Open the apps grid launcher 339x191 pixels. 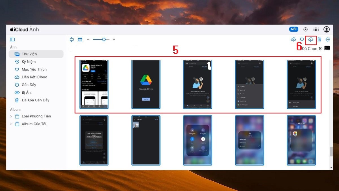[x=316, y=29]
